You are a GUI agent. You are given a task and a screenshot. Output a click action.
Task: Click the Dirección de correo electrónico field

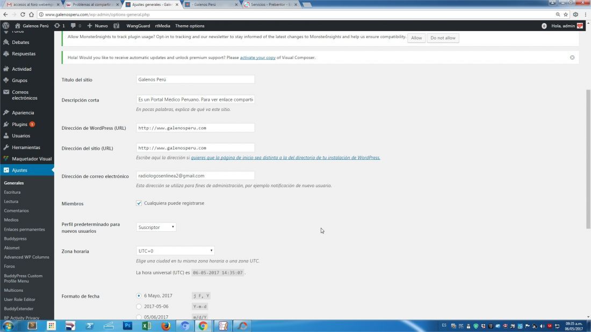(195, 176)
